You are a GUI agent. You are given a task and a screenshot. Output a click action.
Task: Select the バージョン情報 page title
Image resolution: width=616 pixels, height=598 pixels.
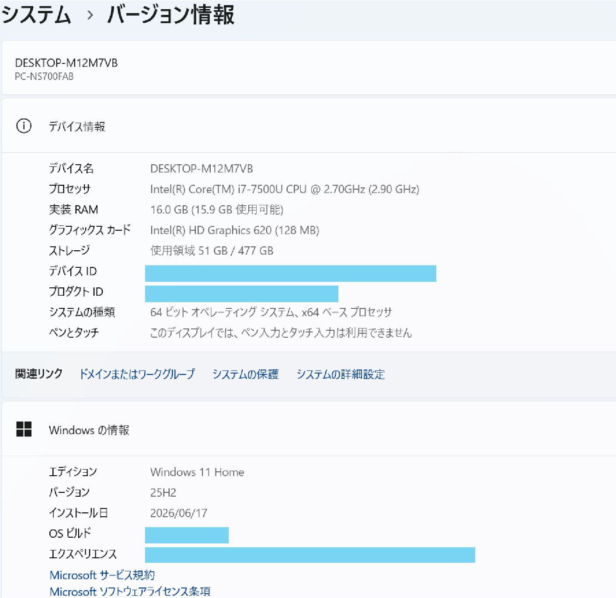[x=171, y=14]
